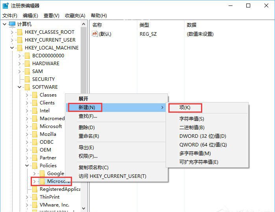Click the Mozilla folder icon

point(35,134)
